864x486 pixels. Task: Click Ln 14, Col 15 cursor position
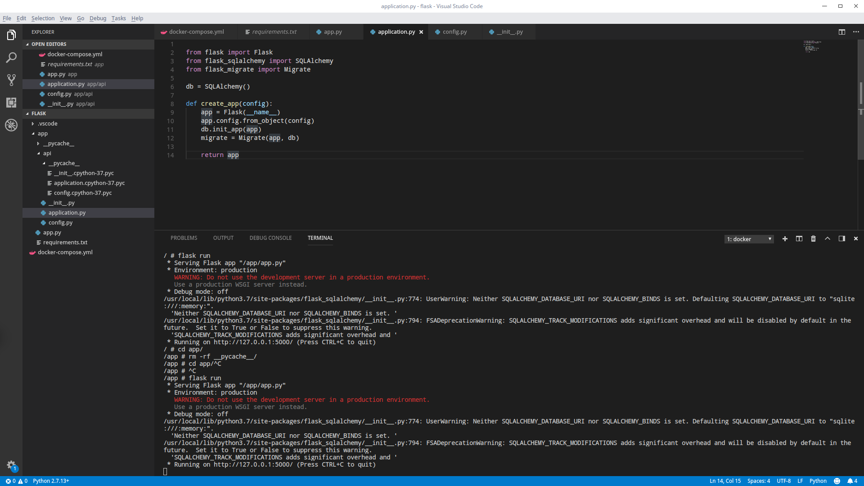[x=725, y=481]
